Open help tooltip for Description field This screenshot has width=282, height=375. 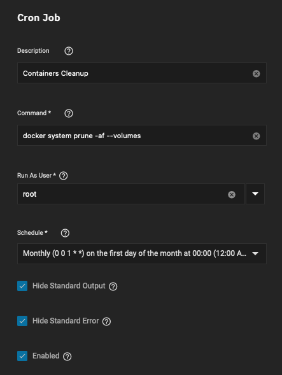[69, 51]
